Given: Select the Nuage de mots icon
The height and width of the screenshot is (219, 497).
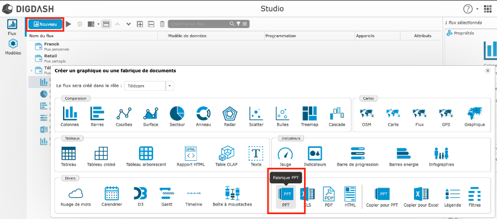Looking at the screenshot, I should 75,194.
